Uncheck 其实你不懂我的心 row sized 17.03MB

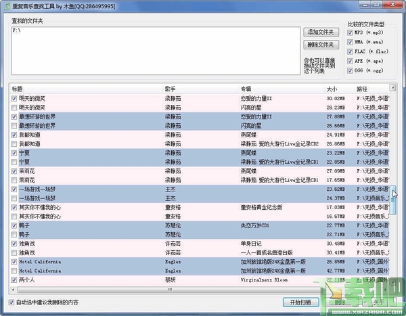14,208
